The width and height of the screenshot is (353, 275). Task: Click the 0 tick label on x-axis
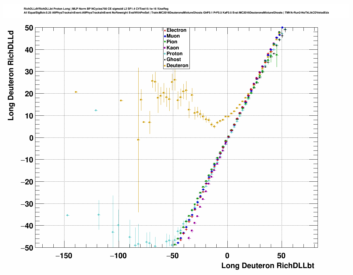pos(227,256)
